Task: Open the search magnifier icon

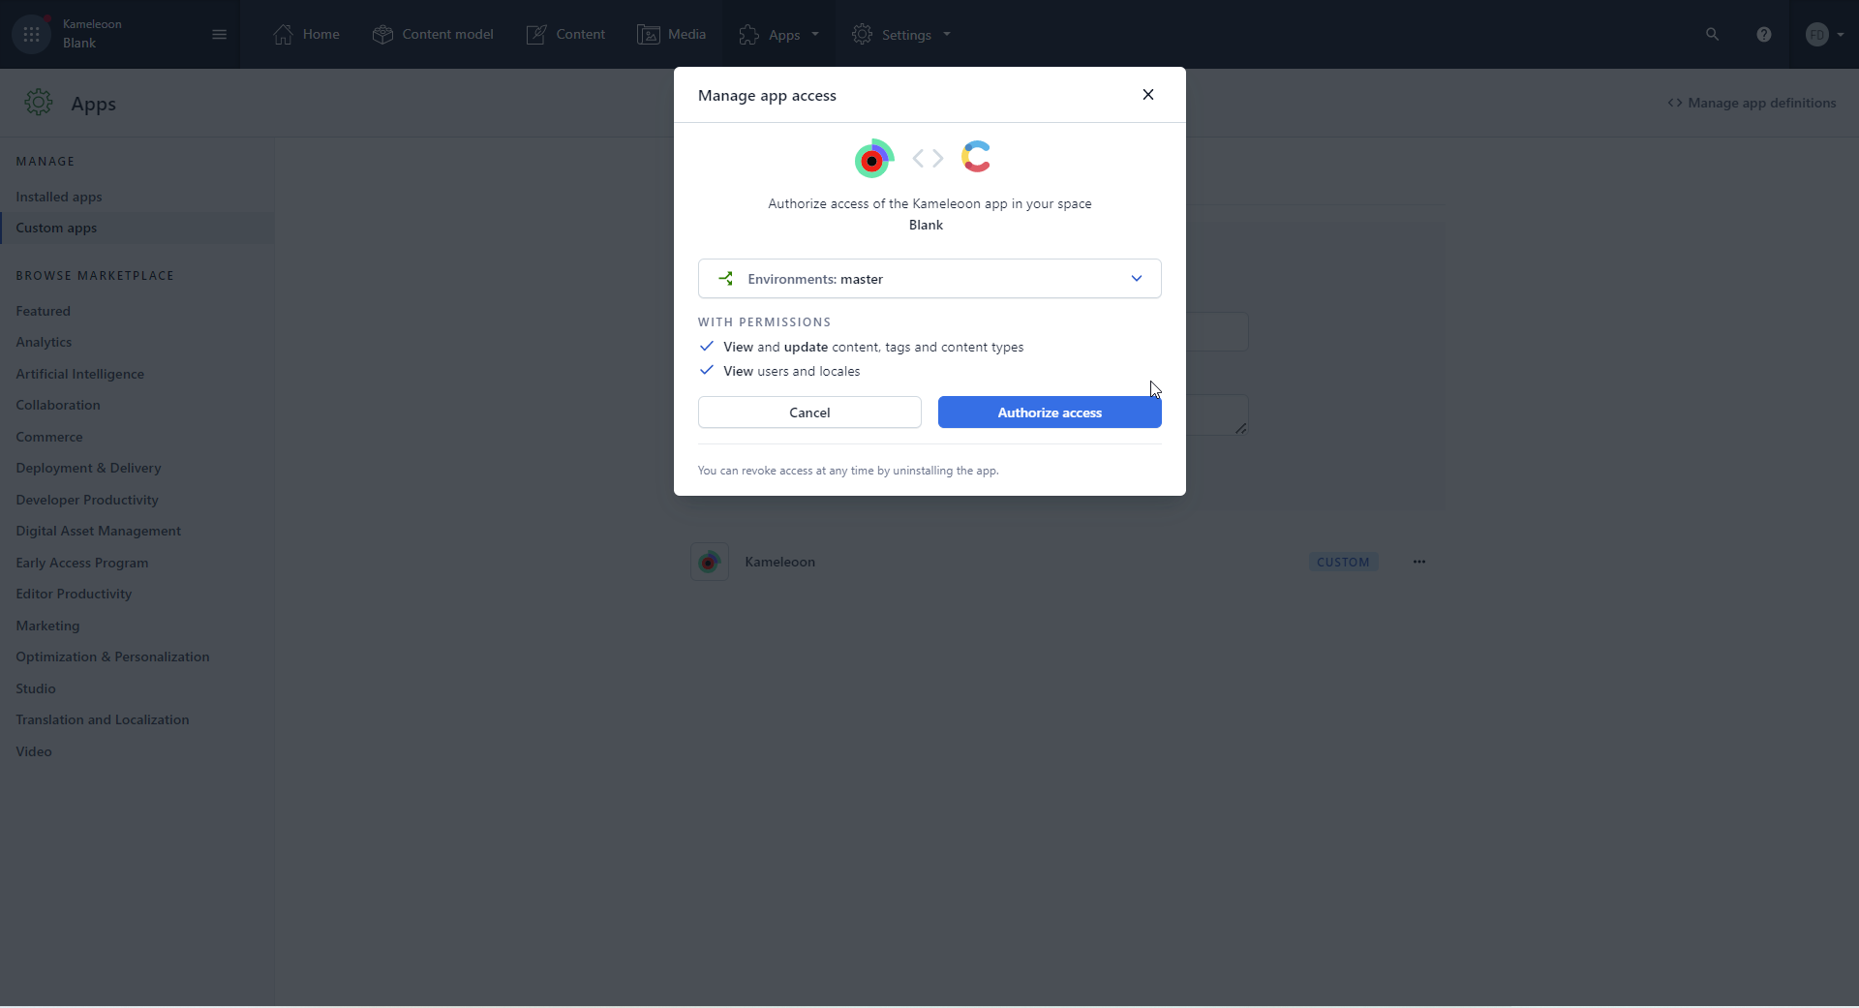Action: (1712, 34)
